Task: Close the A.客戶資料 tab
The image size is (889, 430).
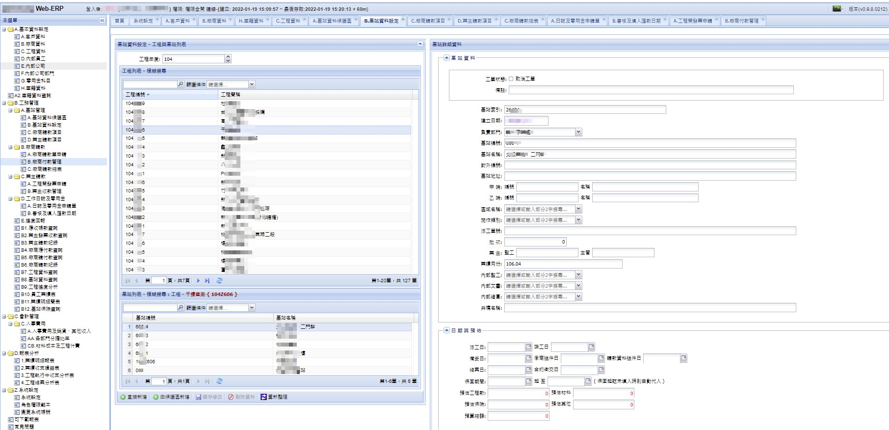Action: pyautogui.click(x=194, y=19)
